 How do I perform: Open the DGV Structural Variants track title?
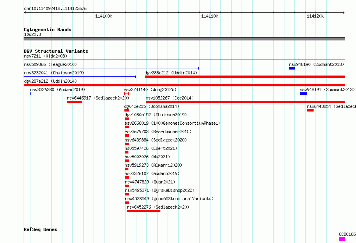(56, 51)
